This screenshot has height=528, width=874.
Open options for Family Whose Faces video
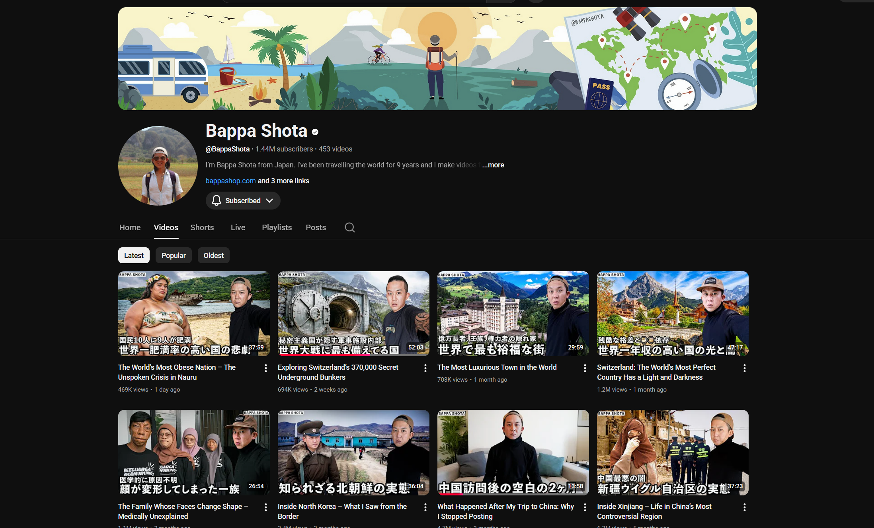(266, 507)
